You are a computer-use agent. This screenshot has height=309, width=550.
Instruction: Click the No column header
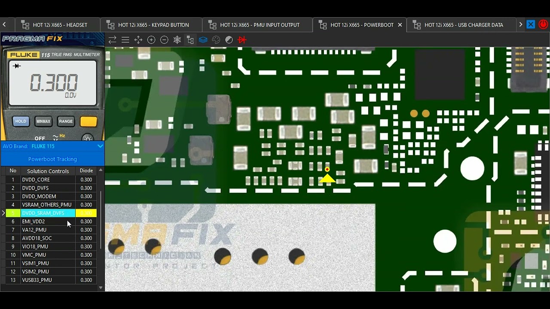13,171
